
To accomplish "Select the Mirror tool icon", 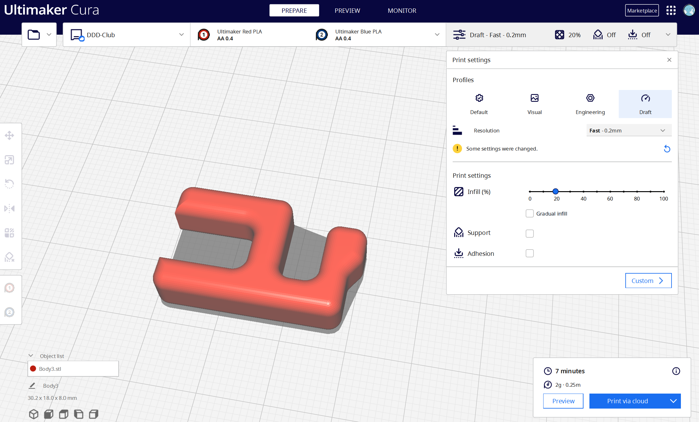I will coord(9,208).
